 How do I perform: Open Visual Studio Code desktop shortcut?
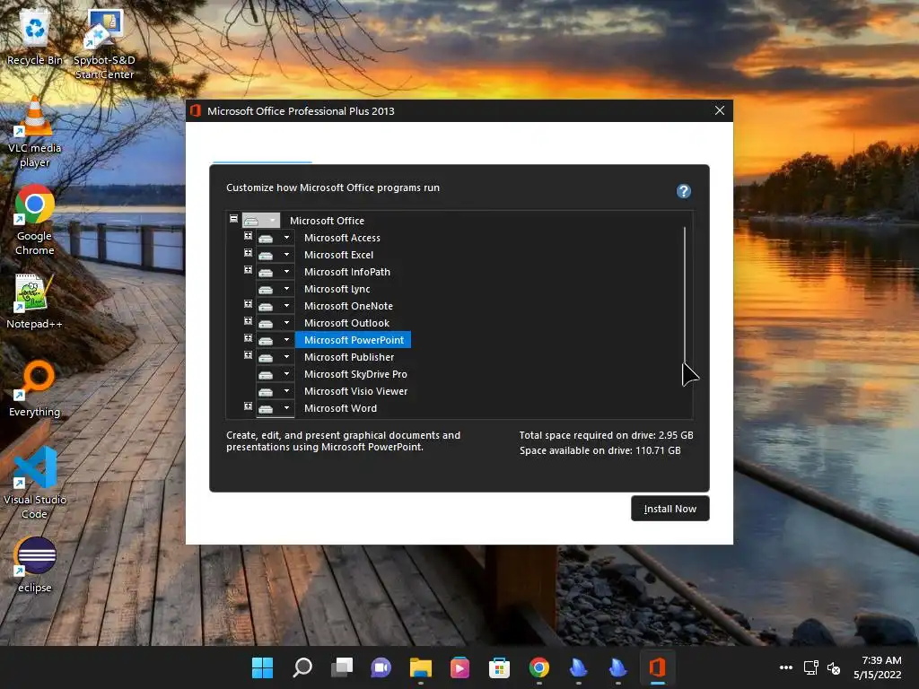(x=35, y=484)
